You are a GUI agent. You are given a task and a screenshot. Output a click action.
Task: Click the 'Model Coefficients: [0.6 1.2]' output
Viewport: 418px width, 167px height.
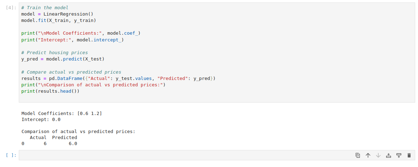(x=62, y=113)
